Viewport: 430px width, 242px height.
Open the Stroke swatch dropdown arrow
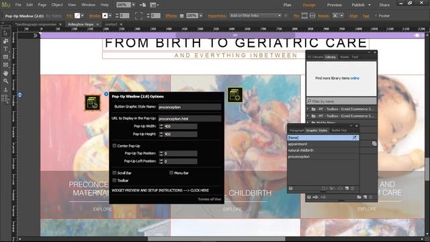pyautogui.click(x=110, y=15)
